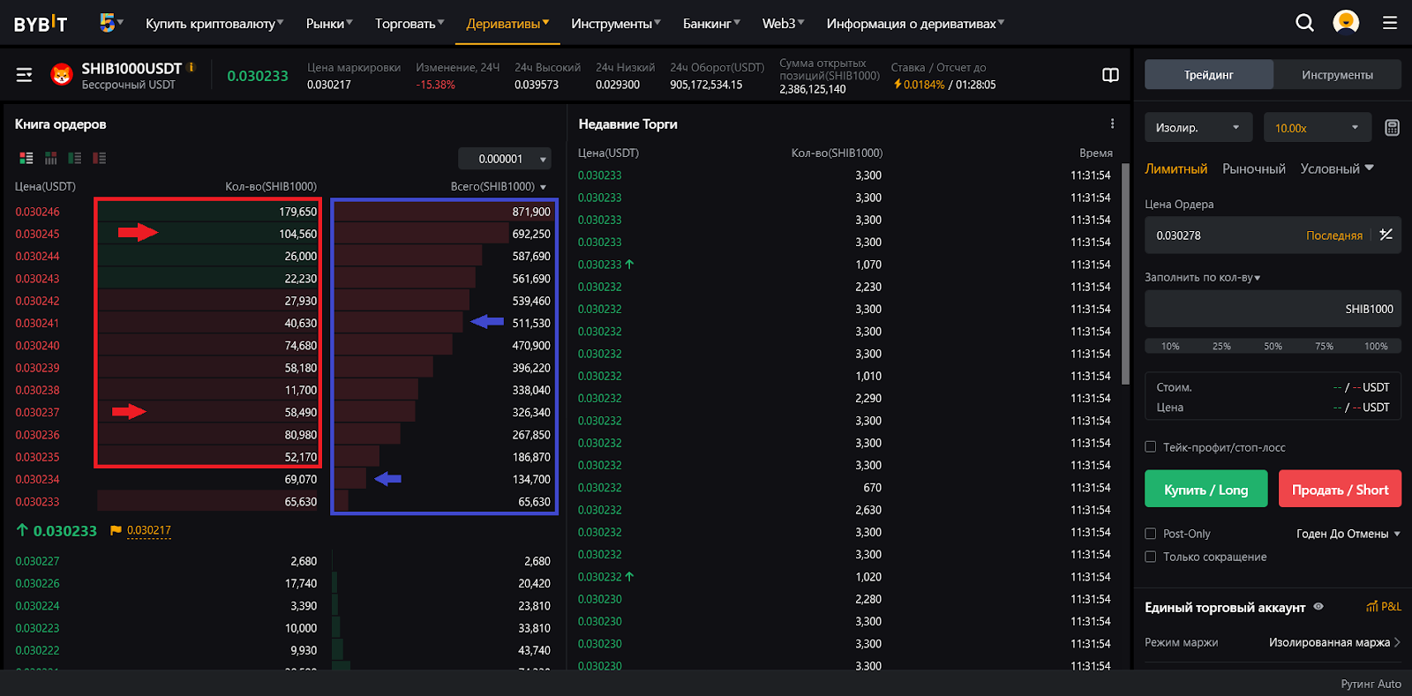Click Последняя price link
This screenshot has height=696, width=1412.
1334,236
